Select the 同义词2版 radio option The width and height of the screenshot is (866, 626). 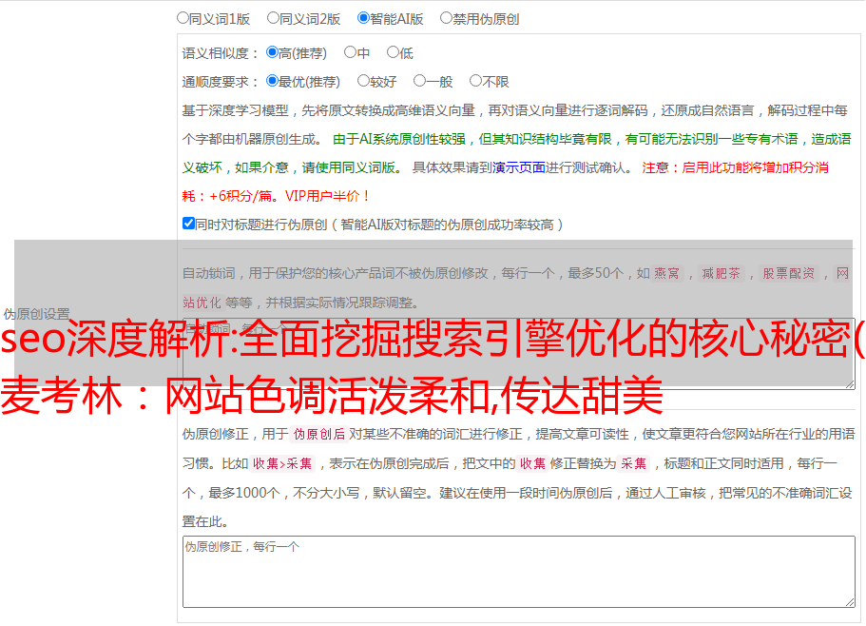click(273, 18)
